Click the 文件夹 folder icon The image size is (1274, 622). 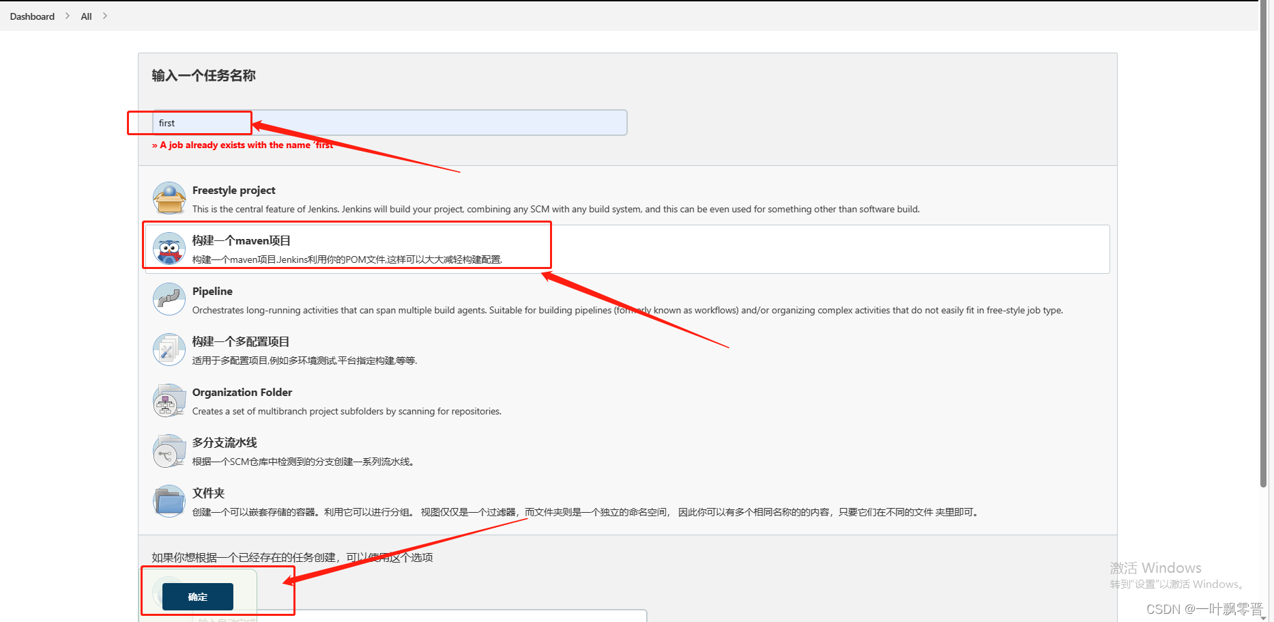coord(169,501)
